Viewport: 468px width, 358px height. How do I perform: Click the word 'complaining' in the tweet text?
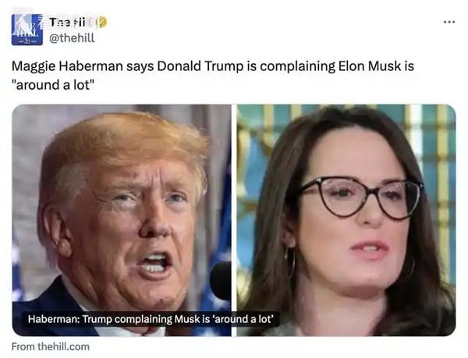point(297,66)
